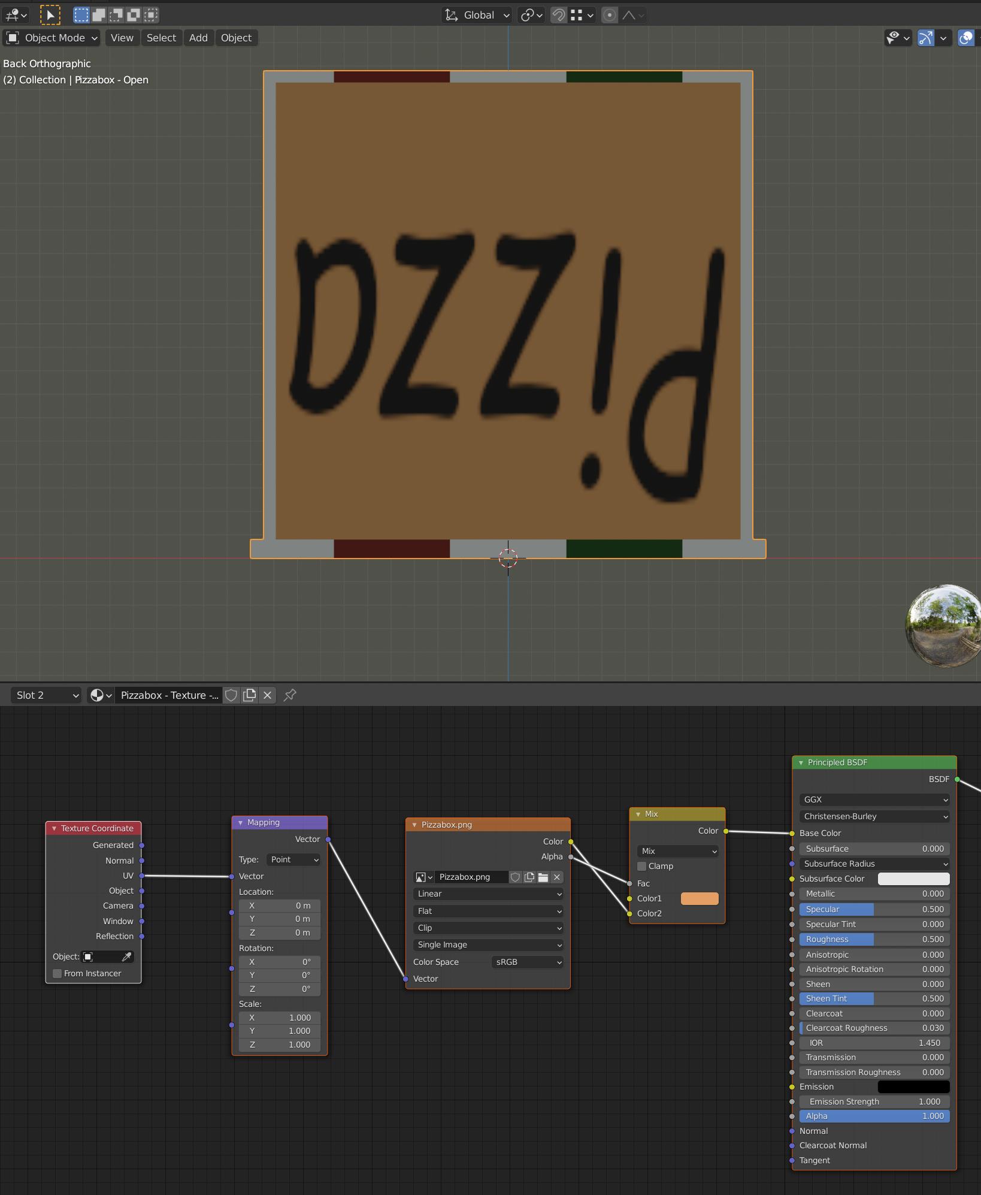This screenshot has width=981, height=1195.
Task: Click the Mix Color1 orange swatch
Action: click(700, 898)
